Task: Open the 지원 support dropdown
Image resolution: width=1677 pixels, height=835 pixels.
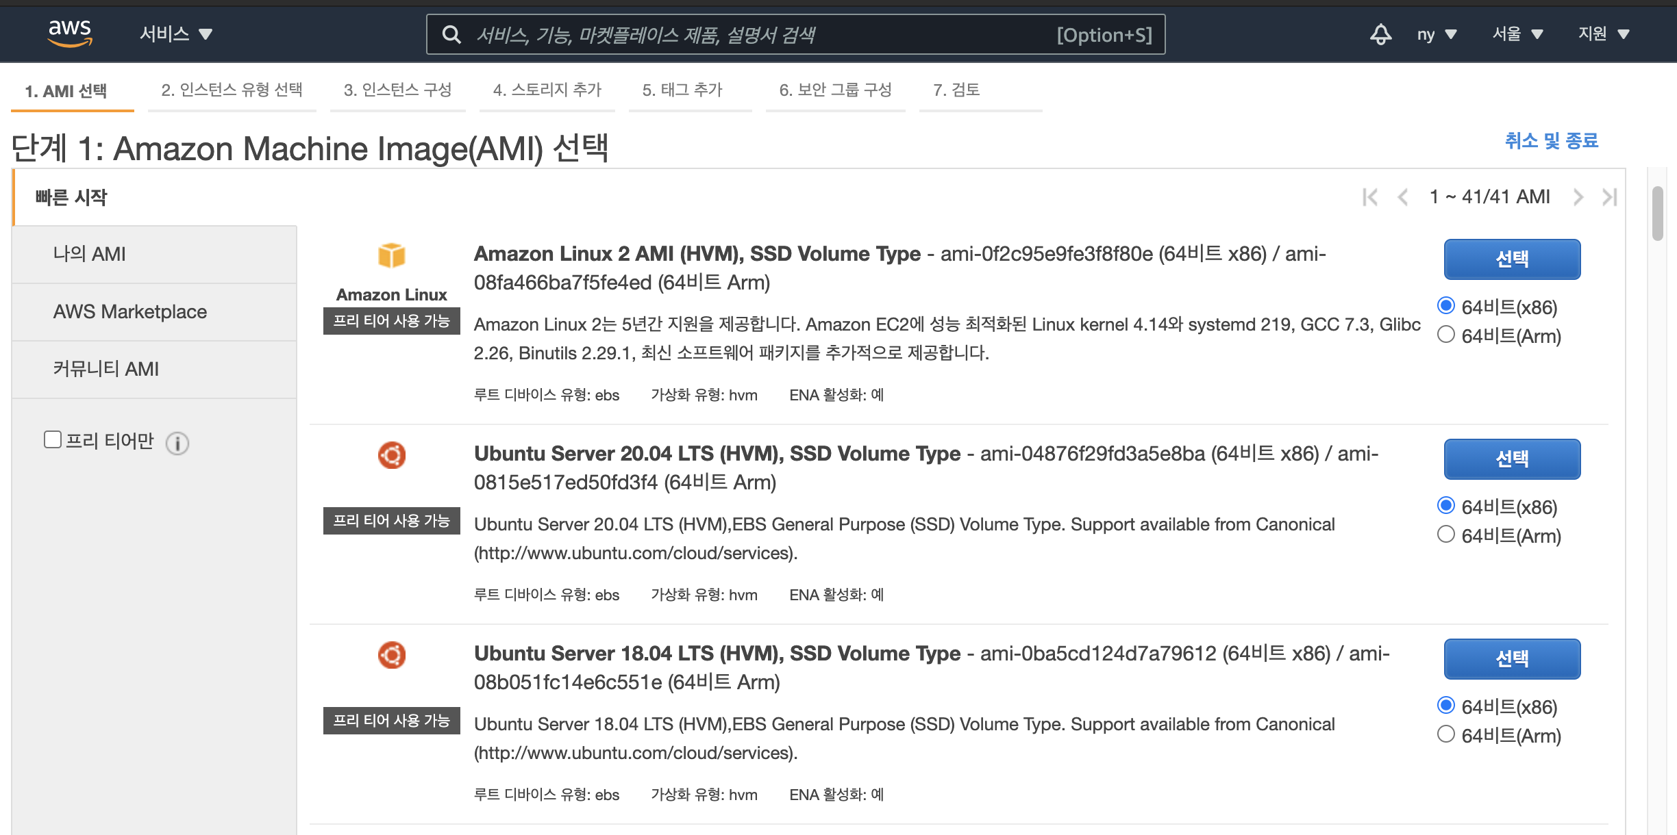Action: tap(1604, 34)
